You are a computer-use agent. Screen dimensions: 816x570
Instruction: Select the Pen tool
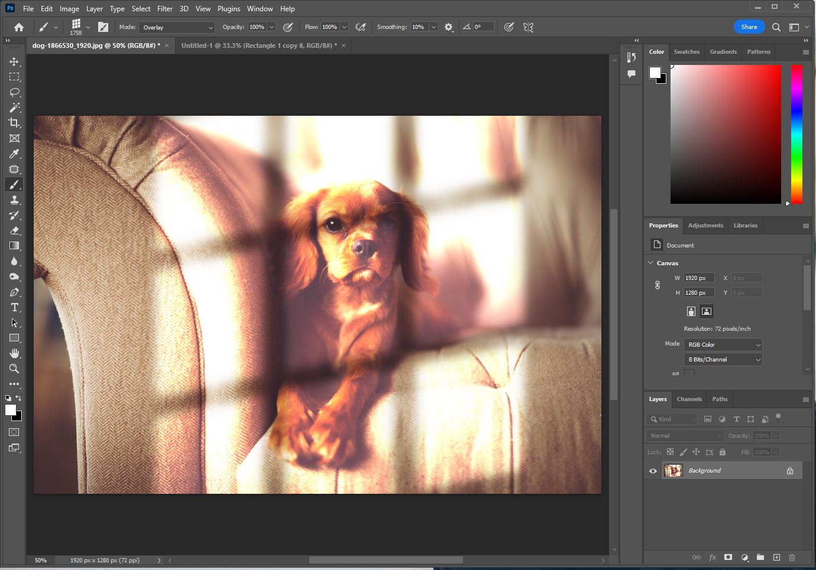coord(14,292)
